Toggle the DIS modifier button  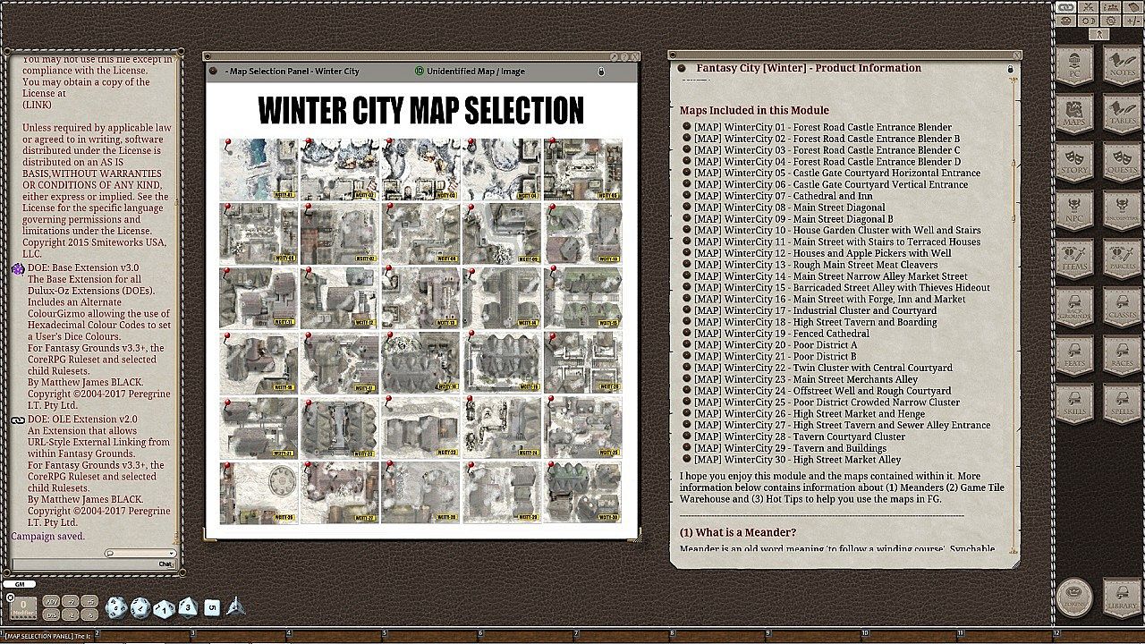(x=52, y=614)
